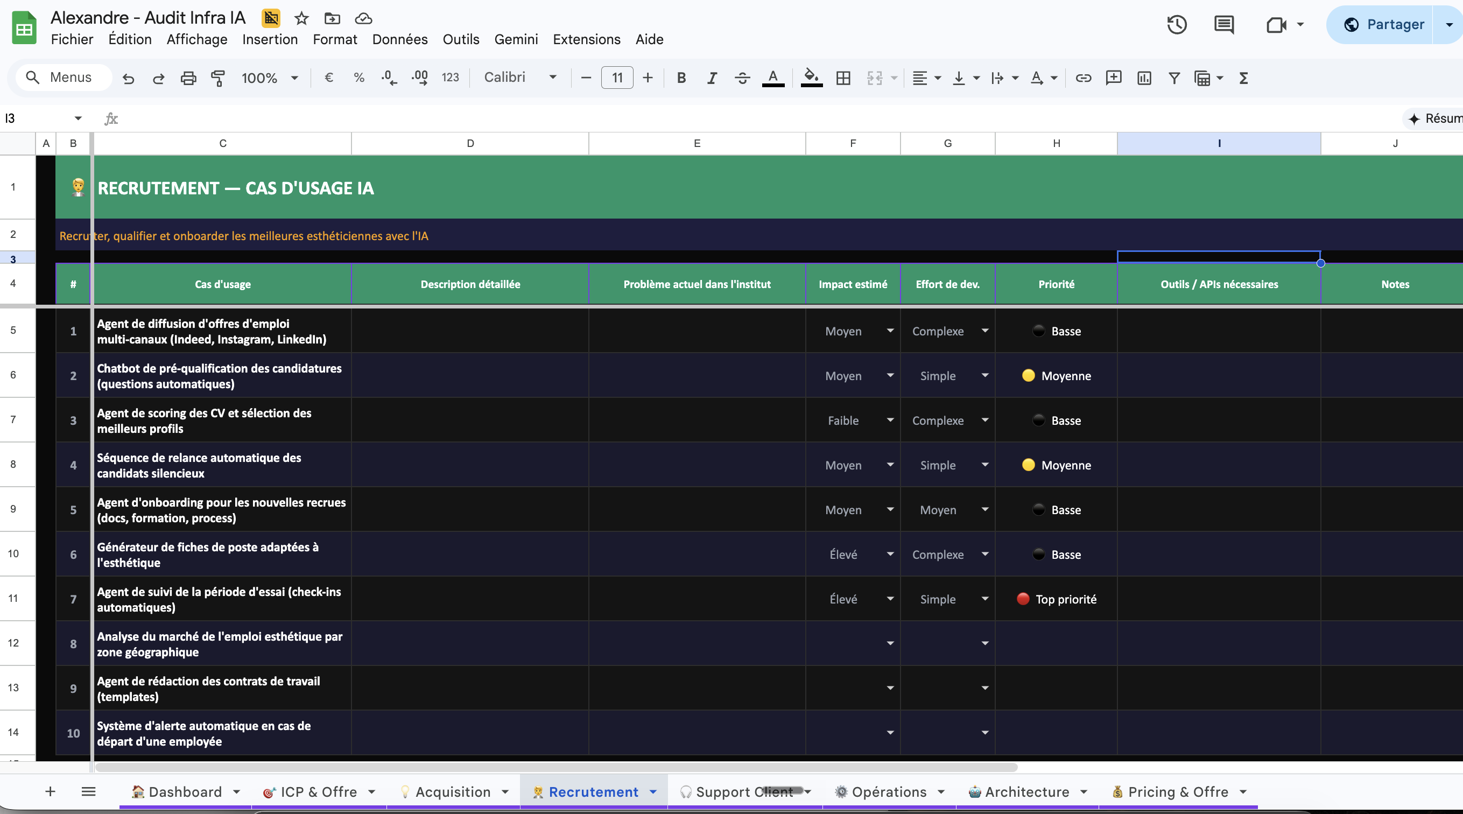The width and height of the screenshot is (1463, 814).
Task: Click the font size field
Action: (617, 78)
